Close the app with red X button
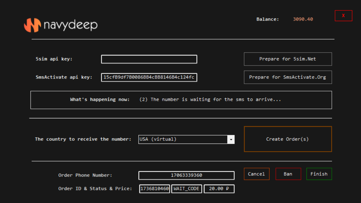The width and height of the screenshot is (361, 203). pyautogui.click(x=343, y=16)
